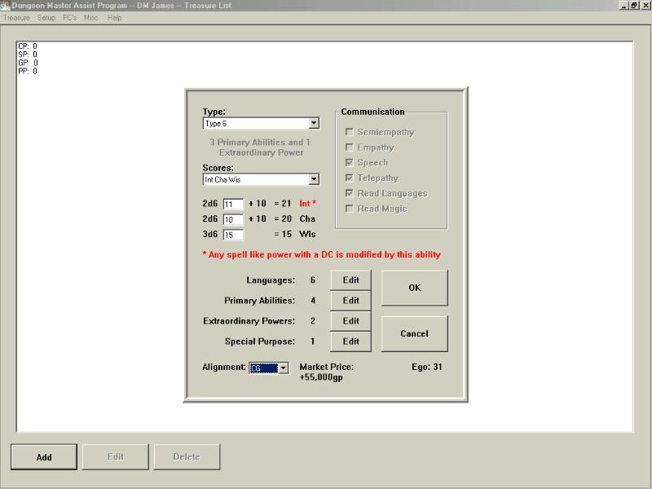Click the Add button below the treasure list
The width and height of the screenshot is (652, 489).
click(x=44, y=457)
